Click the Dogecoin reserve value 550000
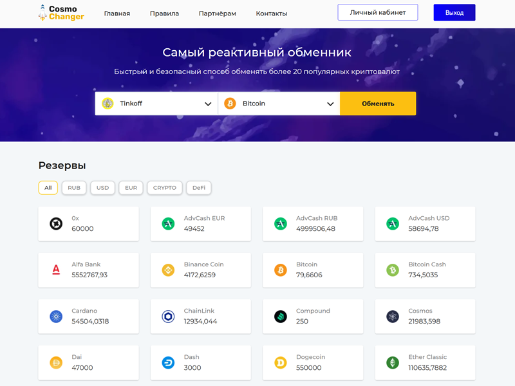Viewport: 515px width, 386px height. pyautogui.click(x=309, y=368)
